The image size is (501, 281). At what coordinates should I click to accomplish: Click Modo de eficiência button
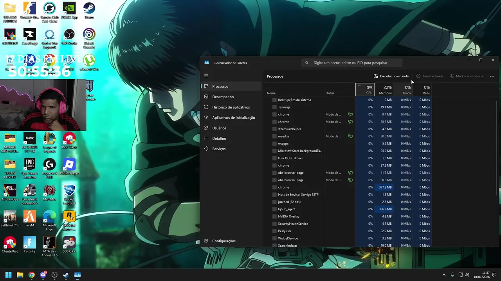coord(466,76)
